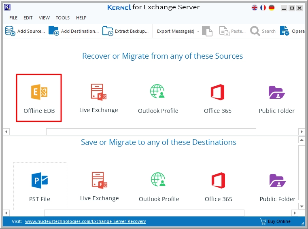Switch language to French flag
The height and width of the screenshot is (229, 308).
(263, 8)
